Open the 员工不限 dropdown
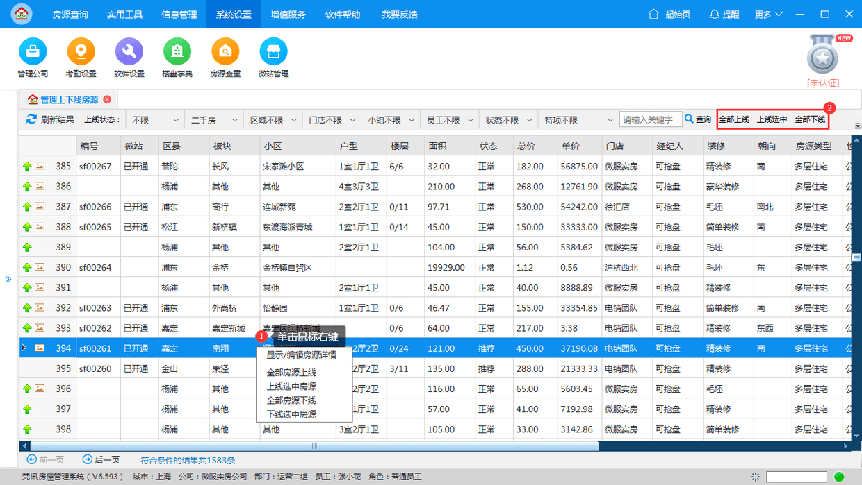This screenshot has width=862, height=485. (x=450, y=120)
